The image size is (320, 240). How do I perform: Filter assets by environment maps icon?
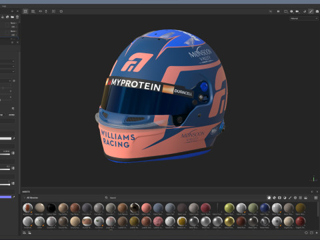click(306, 197)
